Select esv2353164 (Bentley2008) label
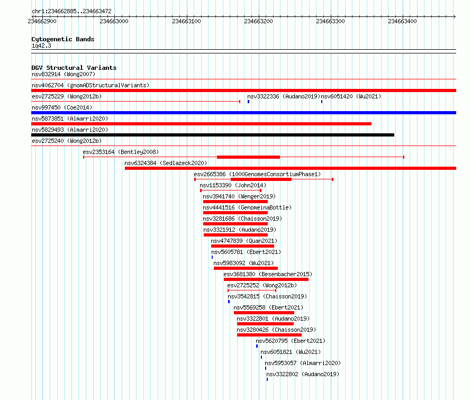The width and height of the screenshot is (471, 400). (121, 152)
